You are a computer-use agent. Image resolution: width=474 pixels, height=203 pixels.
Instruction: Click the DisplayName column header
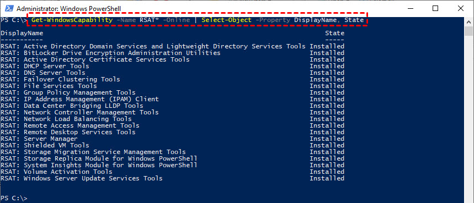click(x=22, y=33)
